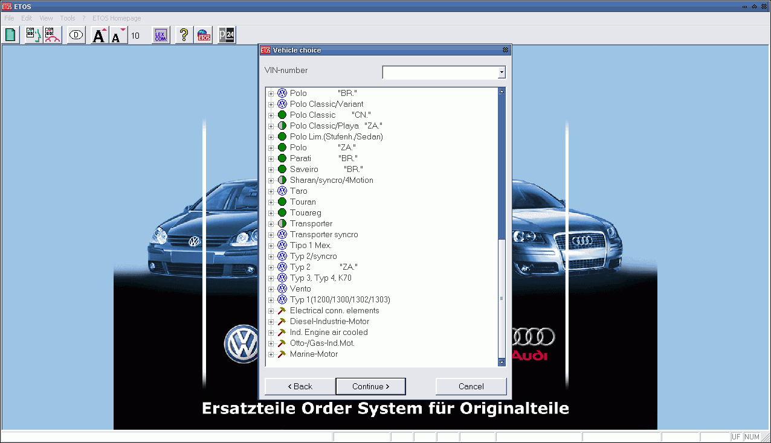Expand the Typ 3, Typ 4, K70 node
The height and width of the screenshot is (443, 771).
pos(271,278)
